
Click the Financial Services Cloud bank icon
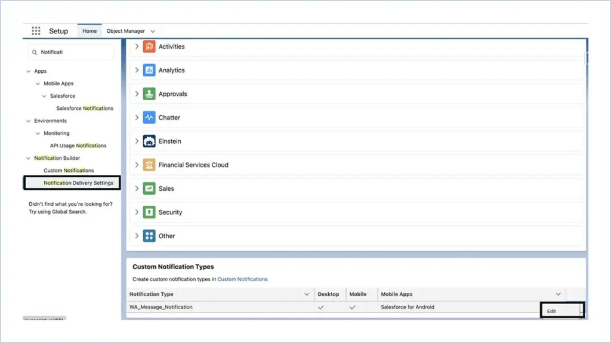pos(149,165)
